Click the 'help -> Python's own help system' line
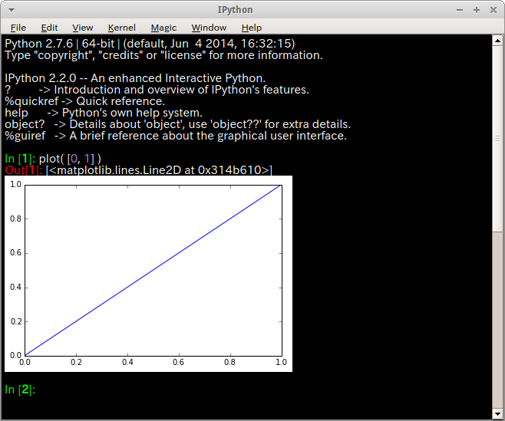The height and width of the screenshot is (421, 505). [104, 113]
